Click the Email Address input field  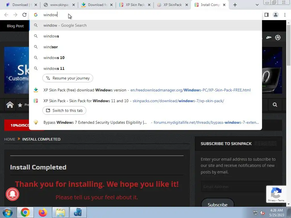click(x=236, y=187)
